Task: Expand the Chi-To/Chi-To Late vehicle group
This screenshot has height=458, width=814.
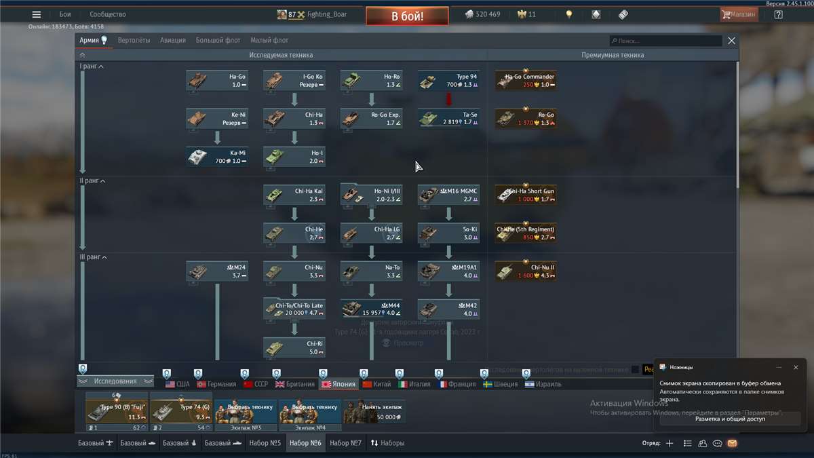Action: pyautogui.click(x=294, y=309)
